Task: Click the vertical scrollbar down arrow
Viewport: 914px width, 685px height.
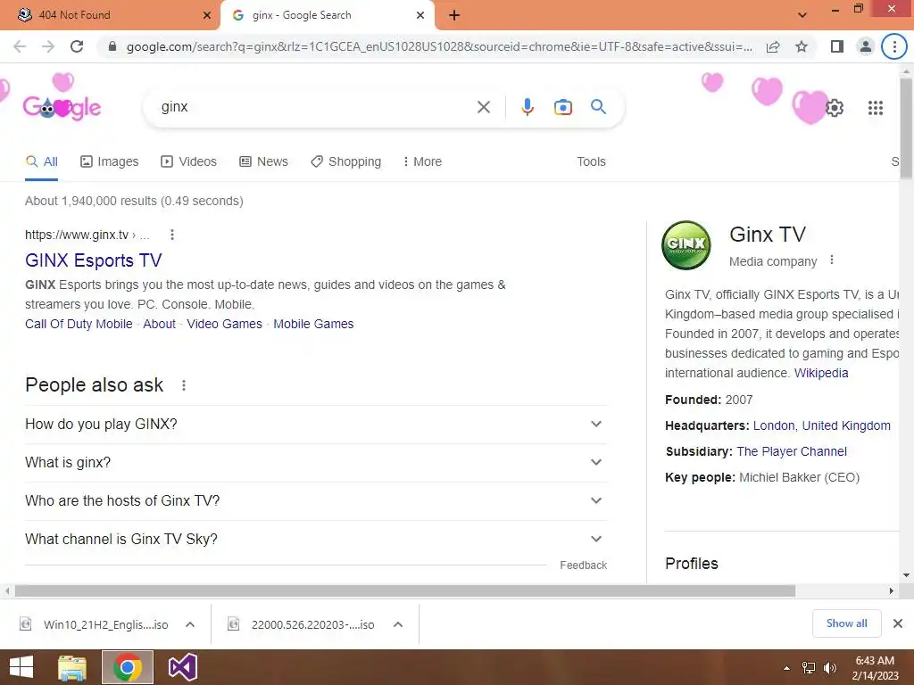Action: [x=907, y=575]
